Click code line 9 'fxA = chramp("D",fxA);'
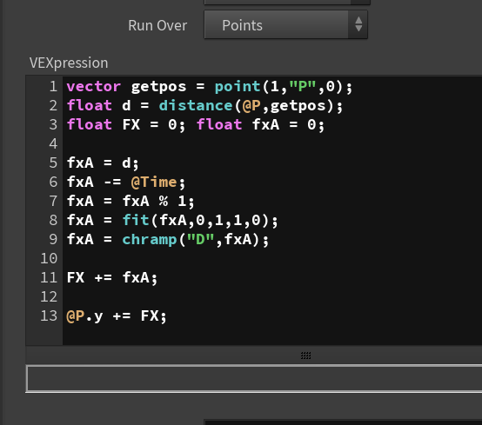This screenshot has width=482, height=425. coord(168,240)
